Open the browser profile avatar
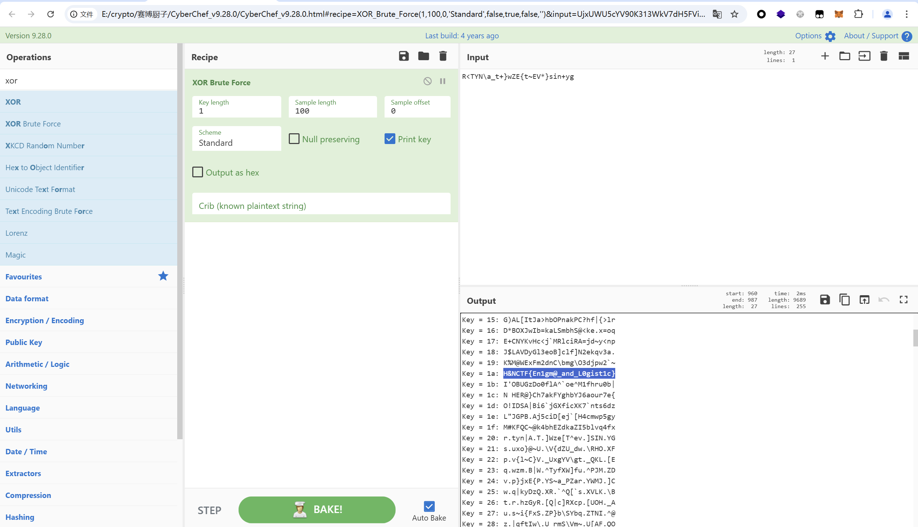918x527 pixels. click(887, 14)
